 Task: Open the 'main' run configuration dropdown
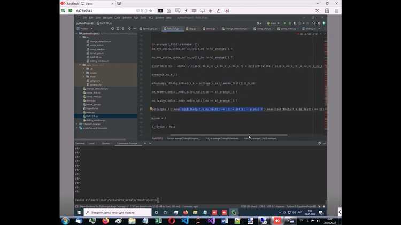(273, 24)
